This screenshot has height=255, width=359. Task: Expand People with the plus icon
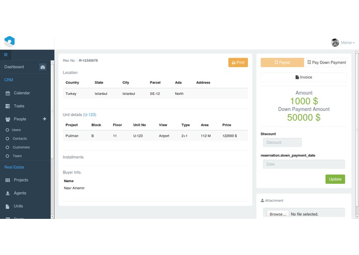(44, 119)
